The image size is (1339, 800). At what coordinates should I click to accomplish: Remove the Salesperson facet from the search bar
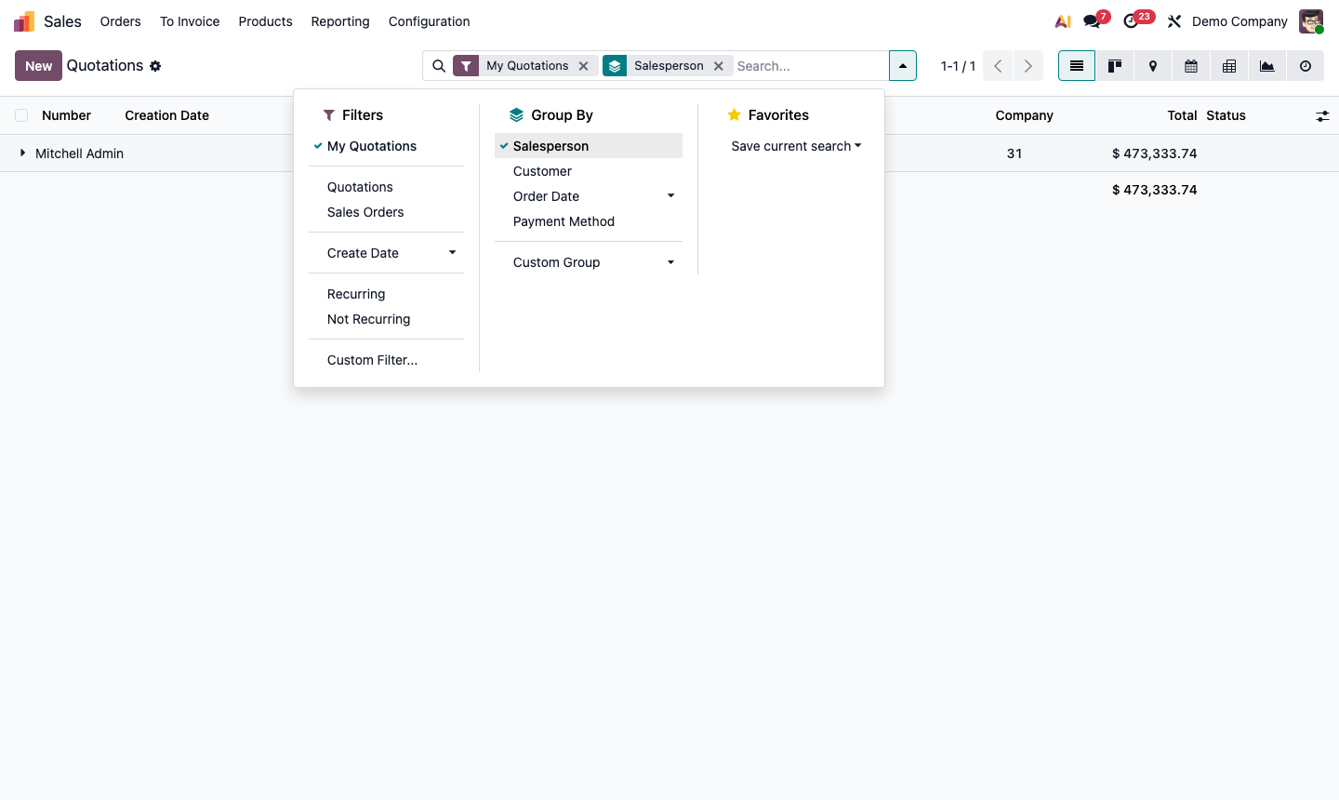[x=719, y=65]
